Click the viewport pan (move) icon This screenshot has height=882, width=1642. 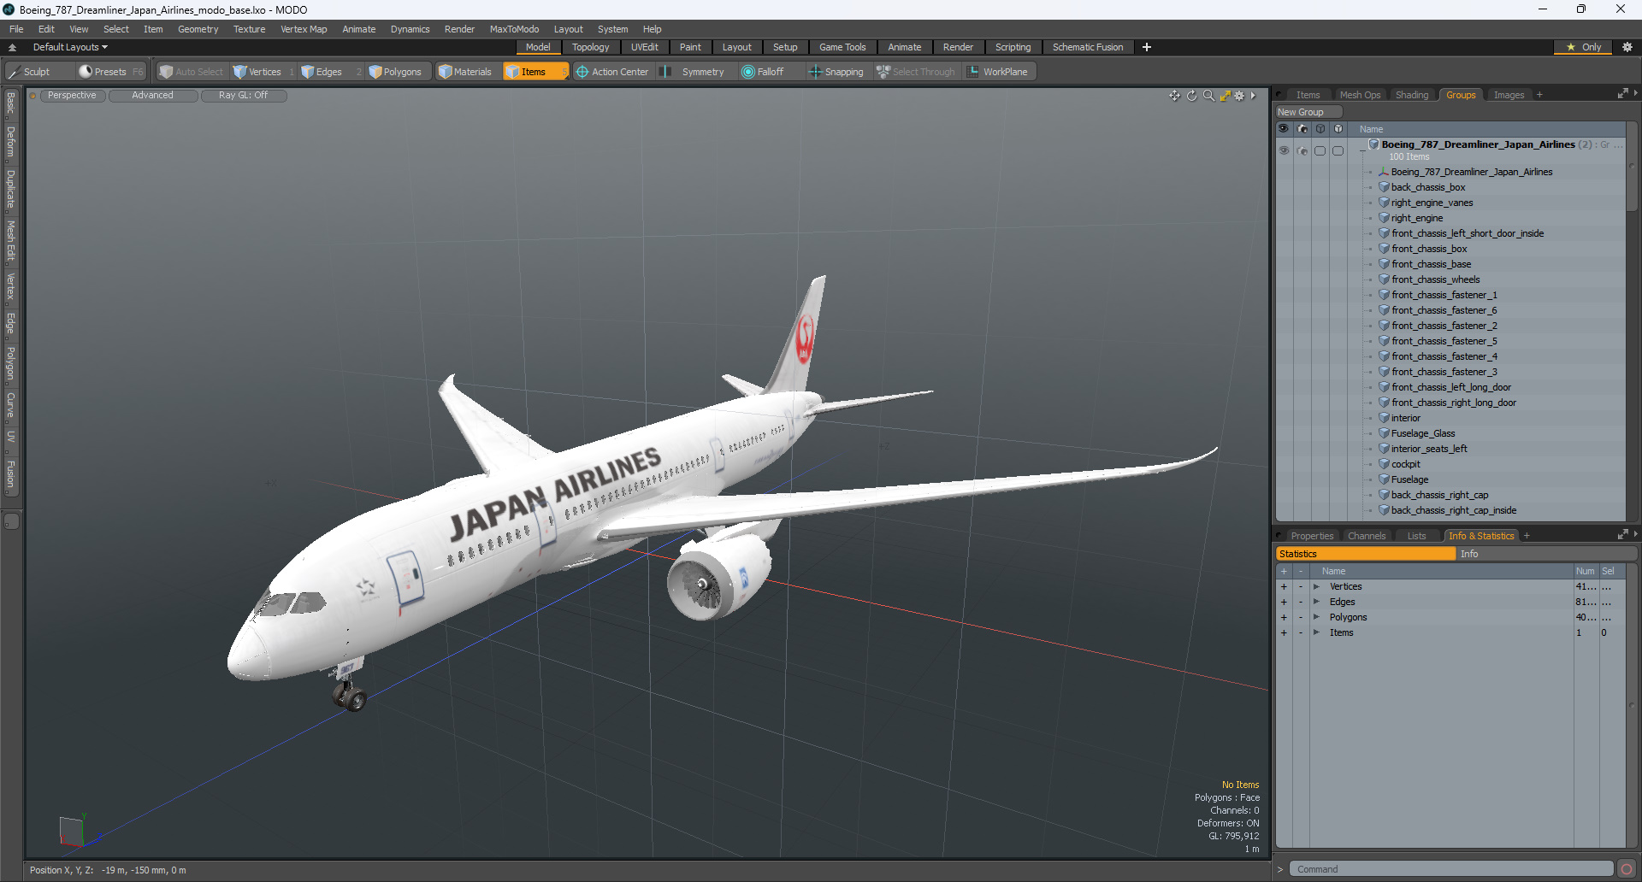click(1175, 96)
